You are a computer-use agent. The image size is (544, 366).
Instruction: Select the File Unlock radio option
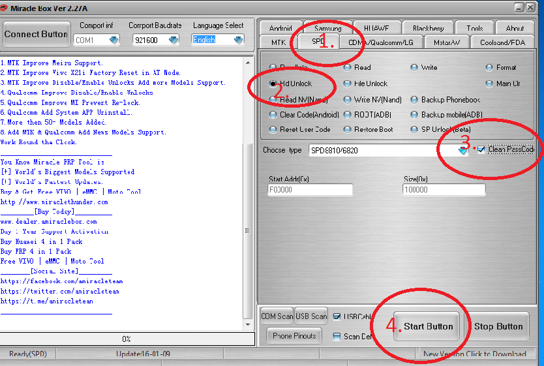(347, 84)
